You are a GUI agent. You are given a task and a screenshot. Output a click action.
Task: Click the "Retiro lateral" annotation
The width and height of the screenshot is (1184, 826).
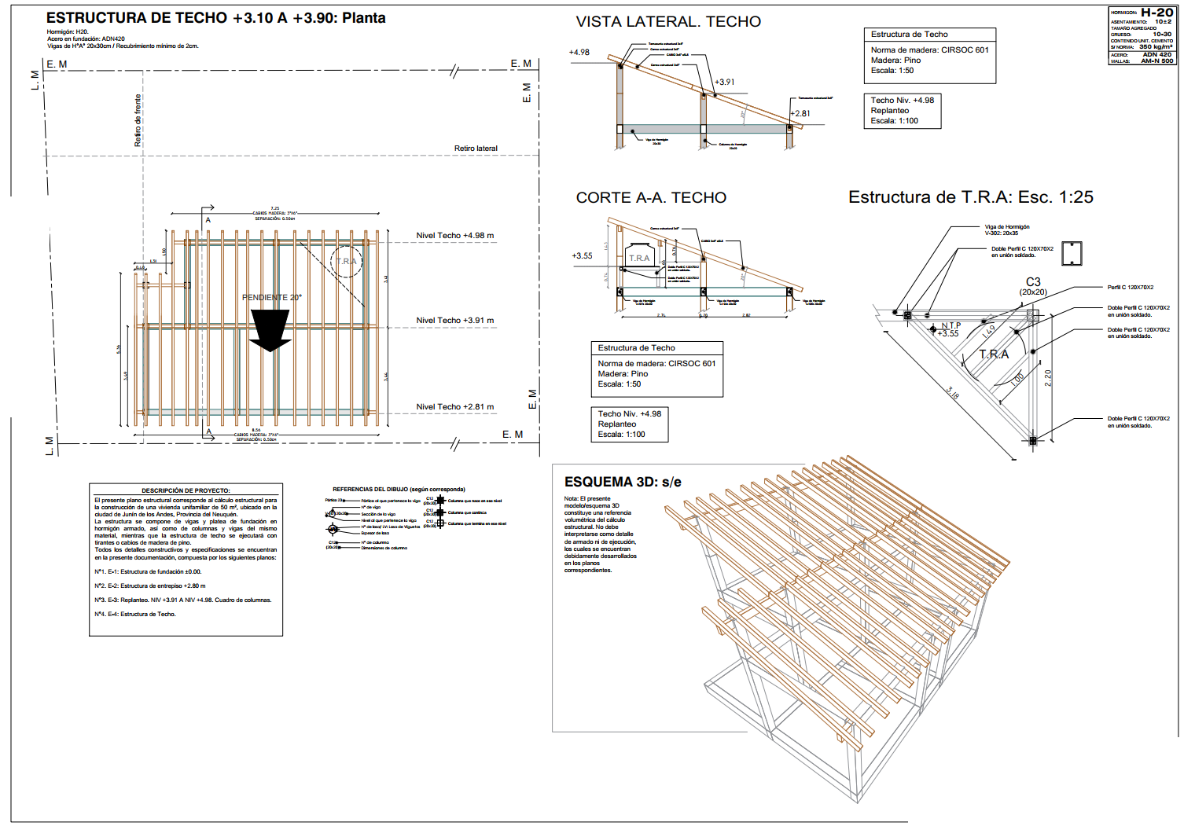[476, 149]
